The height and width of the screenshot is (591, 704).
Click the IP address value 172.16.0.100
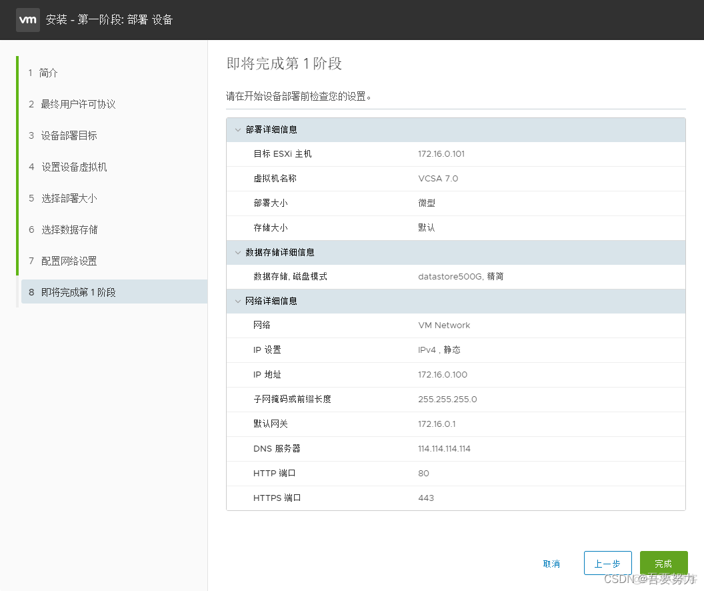point(443,374)
